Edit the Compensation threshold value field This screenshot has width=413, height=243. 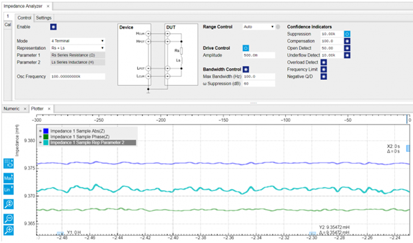[x=332, y=41]
